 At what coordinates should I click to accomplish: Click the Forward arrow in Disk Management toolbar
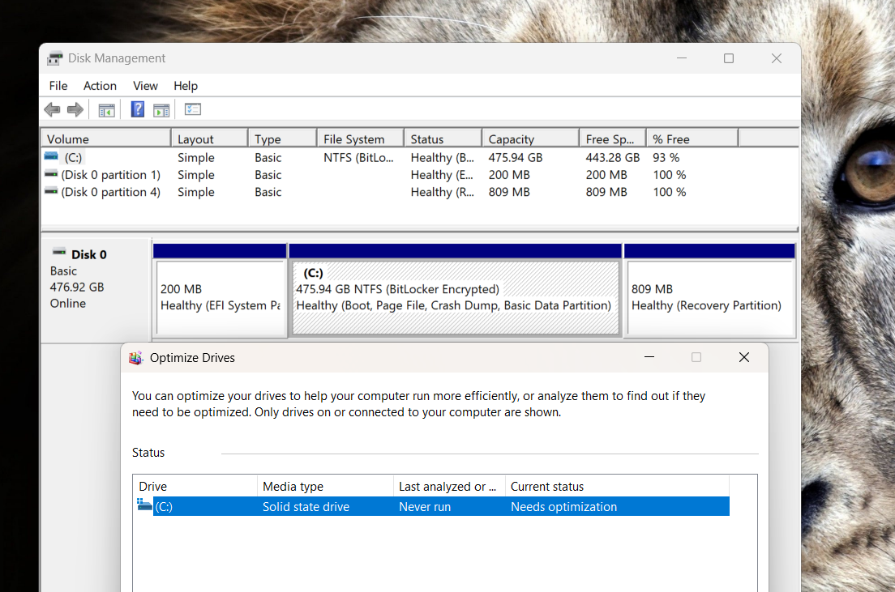75,109
